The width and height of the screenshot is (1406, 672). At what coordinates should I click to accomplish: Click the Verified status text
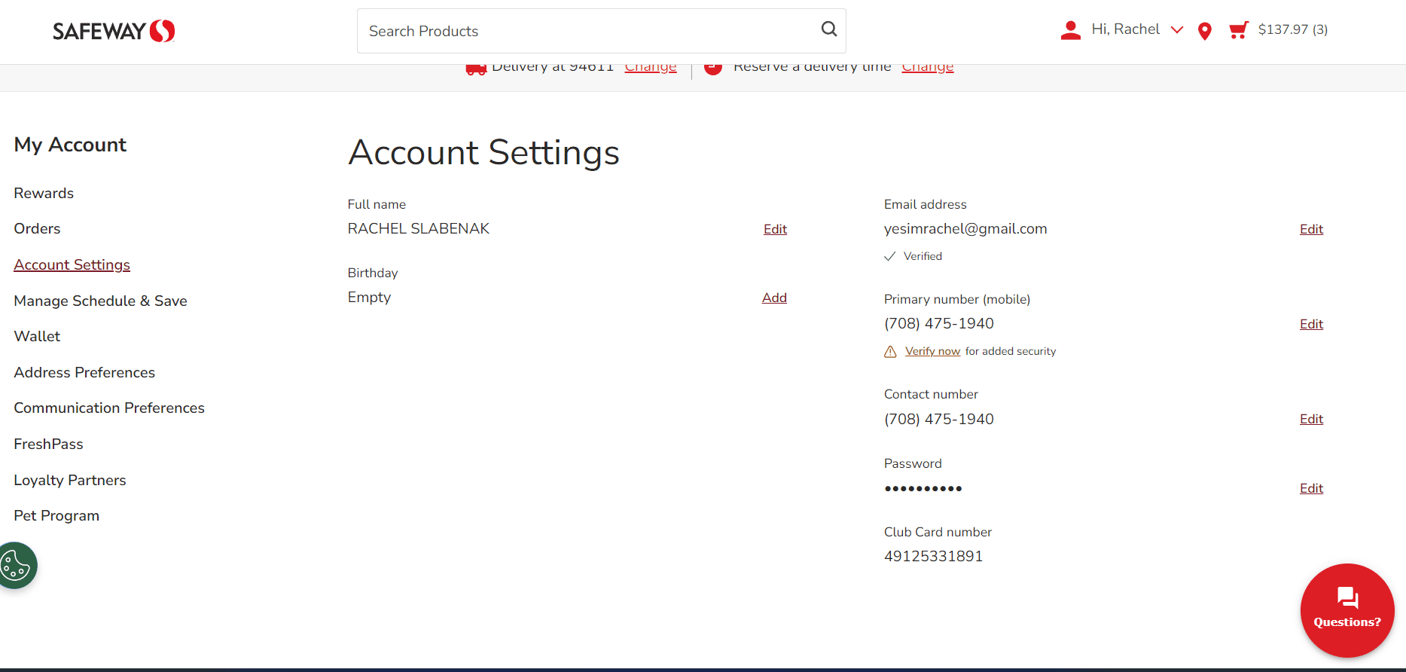click(923, 257)
